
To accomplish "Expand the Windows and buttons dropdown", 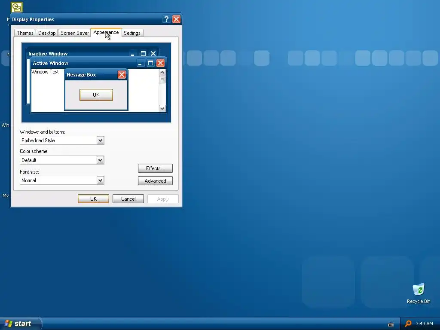I will [100, 141].
